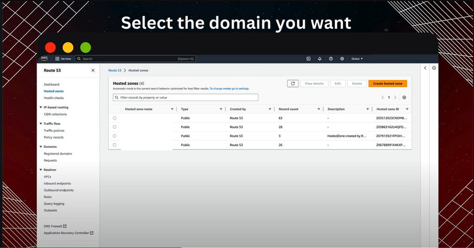
Task: Click hosted zone ID Z03512023CNOM8
Action: [392, 118]
